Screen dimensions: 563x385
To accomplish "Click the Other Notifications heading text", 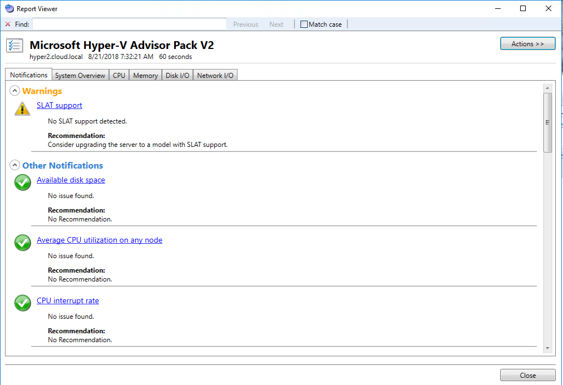I will [62, 166].
